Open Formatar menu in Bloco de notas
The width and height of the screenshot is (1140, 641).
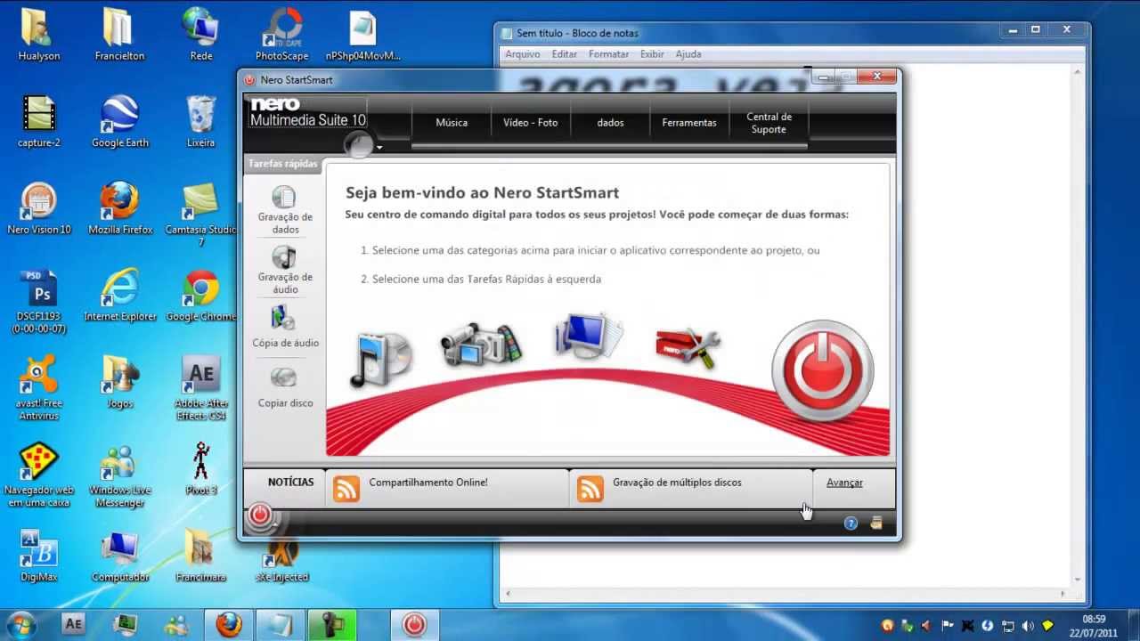click(x=609, y=54)
